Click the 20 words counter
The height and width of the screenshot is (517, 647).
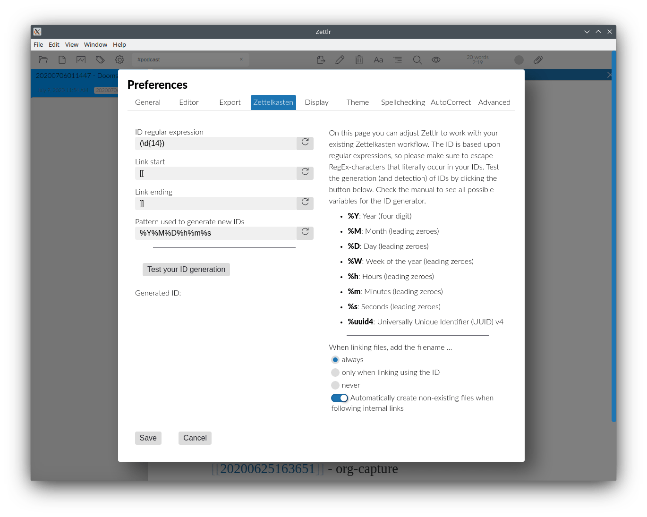pyautogui.click(x=477, y=60)
